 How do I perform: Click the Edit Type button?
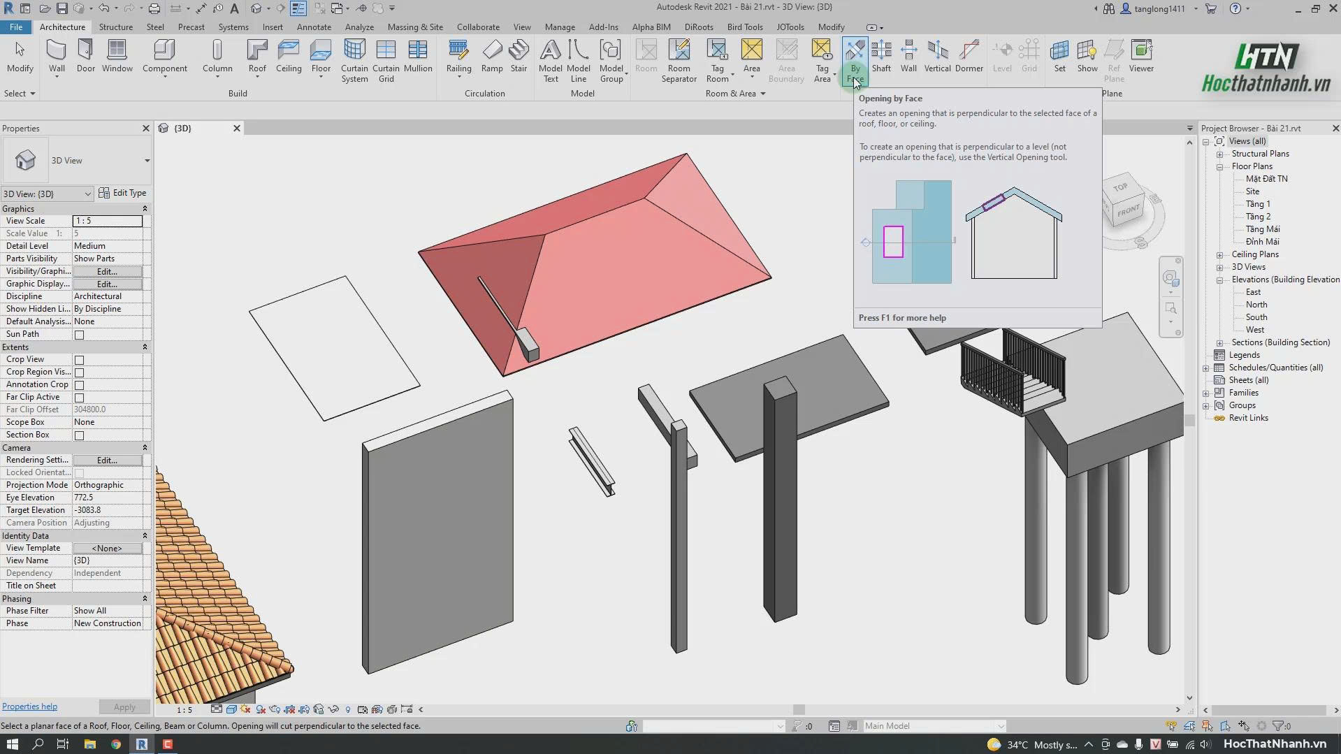pos(123,194)
